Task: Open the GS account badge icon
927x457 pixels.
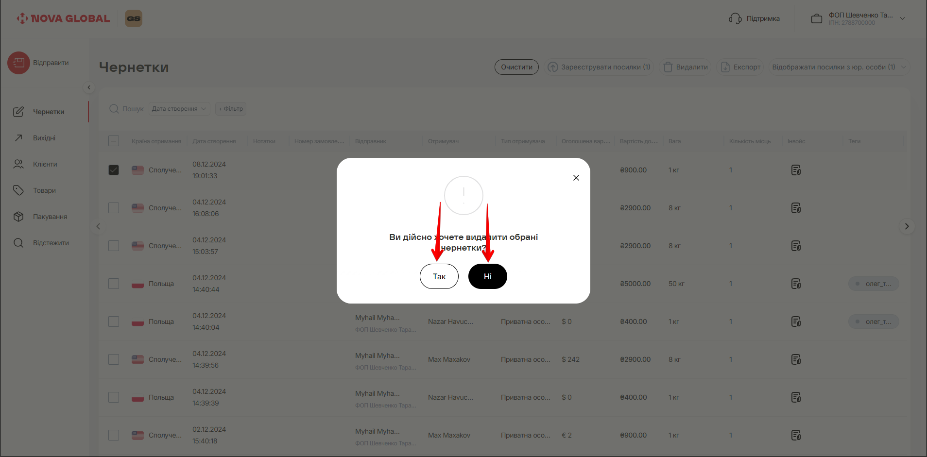Action: (x=134, y=18)
